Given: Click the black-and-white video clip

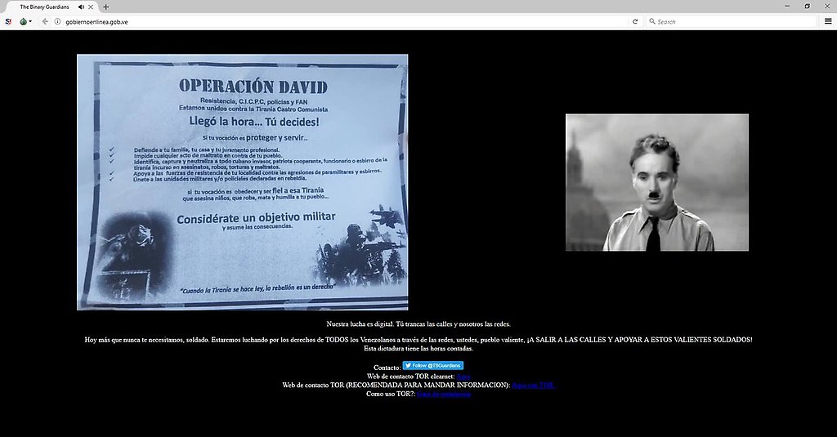Looking at the screenshot, I should click(656, 182).
